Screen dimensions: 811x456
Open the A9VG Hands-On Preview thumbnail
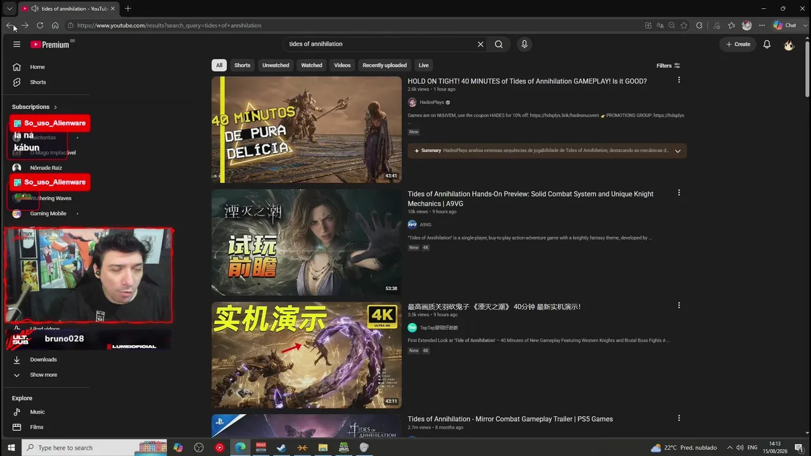(x=307, y=243)
